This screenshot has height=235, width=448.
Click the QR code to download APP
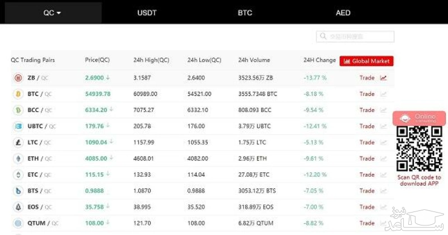(419, 149)
